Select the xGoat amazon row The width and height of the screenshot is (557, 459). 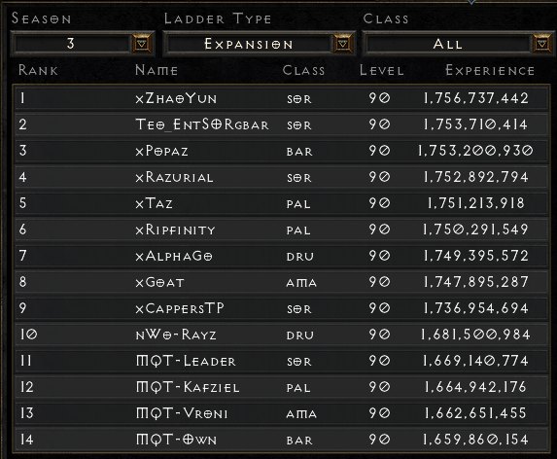tap(281, 282)
